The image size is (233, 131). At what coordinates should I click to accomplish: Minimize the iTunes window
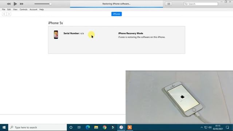tap(222, 2)
